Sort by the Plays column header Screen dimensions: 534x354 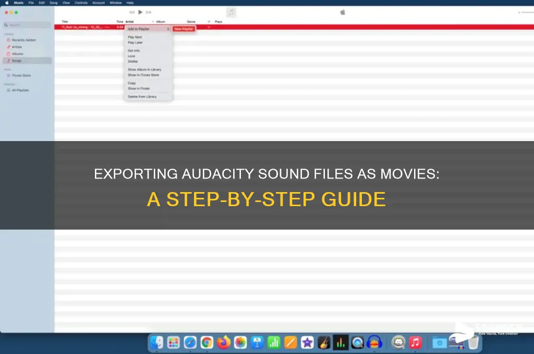pos(219,21)
